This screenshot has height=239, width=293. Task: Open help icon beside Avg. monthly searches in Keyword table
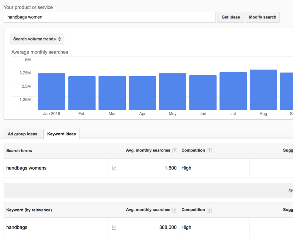click(175, 210)
